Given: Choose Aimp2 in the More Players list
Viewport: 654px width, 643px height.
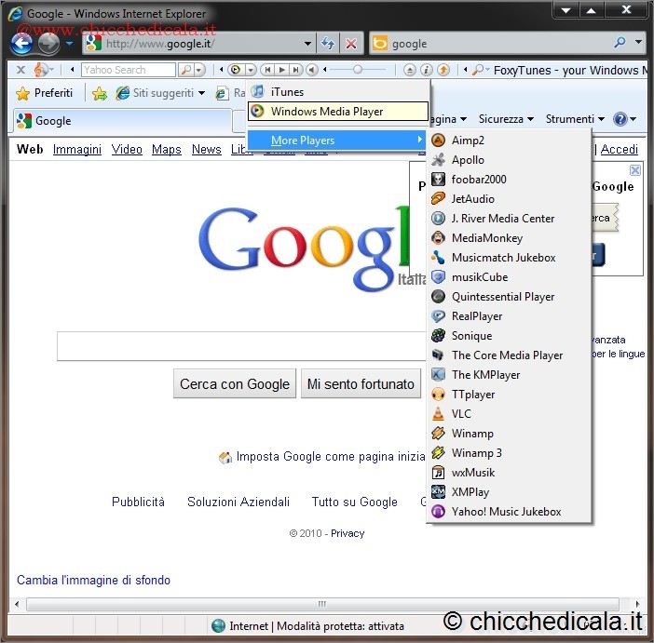Looking at the screenshot, I should [468, 141].
